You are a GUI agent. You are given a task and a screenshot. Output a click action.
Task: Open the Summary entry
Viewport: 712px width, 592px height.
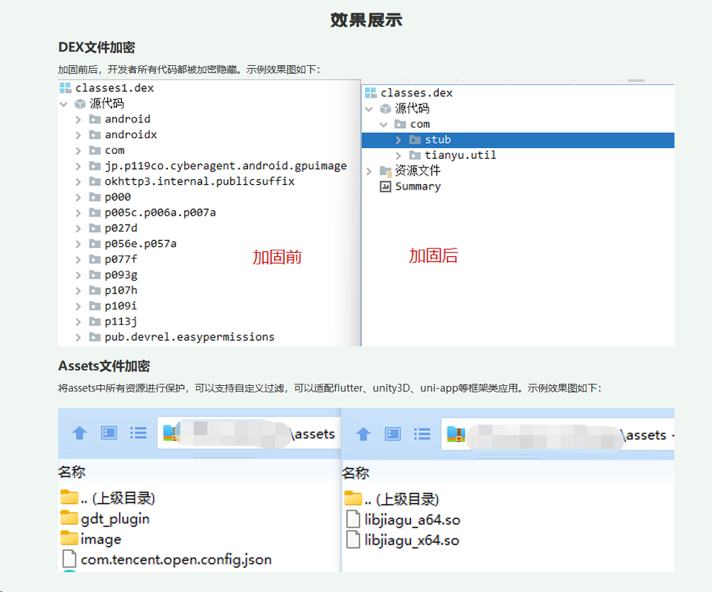pyautogui.click(x=418, y=186)
